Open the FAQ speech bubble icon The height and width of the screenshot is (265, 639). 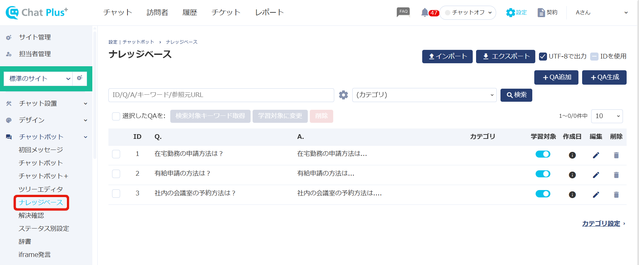click(403, 12)
